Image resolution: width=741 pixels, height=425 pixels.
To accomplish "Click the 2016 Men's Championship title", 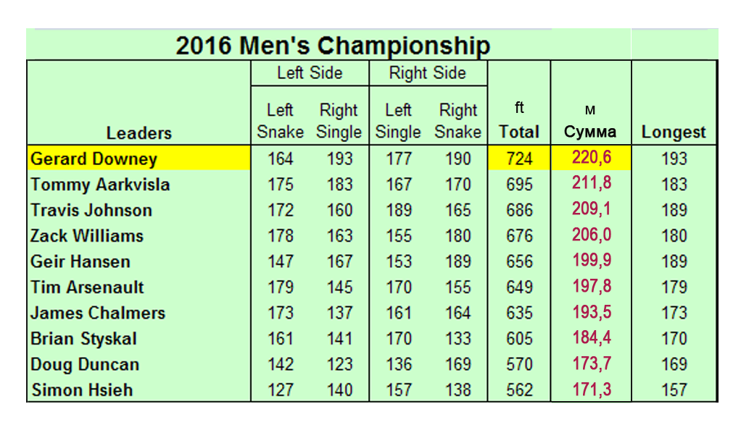I will tap(333, 46).
